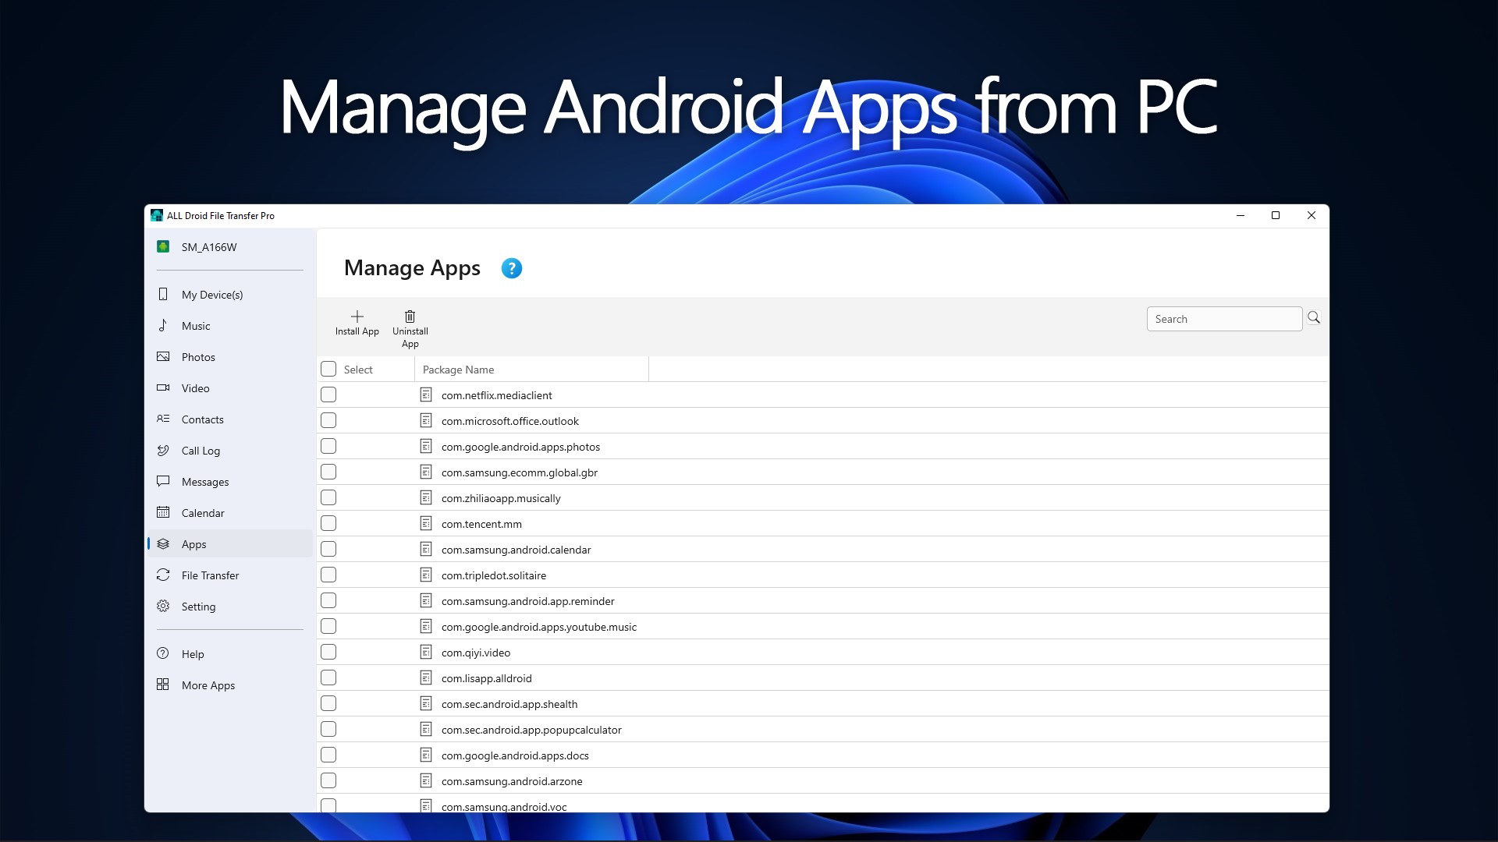The height and width of the screenshot is (842, 1498).
Task: Open the Photos section icon
Action: [x=163, y=357]
